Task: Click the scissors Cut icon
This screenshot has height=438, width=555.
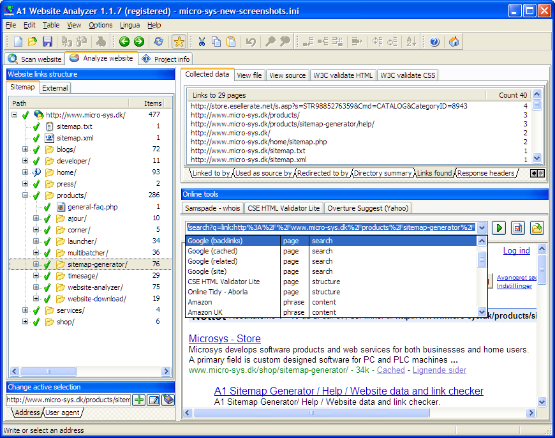Action: coord(202,42)
